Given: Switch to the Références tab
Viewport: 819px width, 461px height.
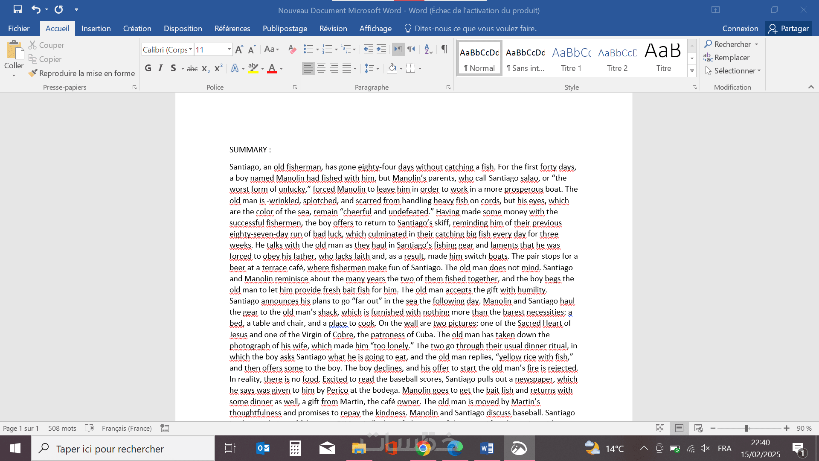Looking at the screenshot, I should tap(232, 29).
